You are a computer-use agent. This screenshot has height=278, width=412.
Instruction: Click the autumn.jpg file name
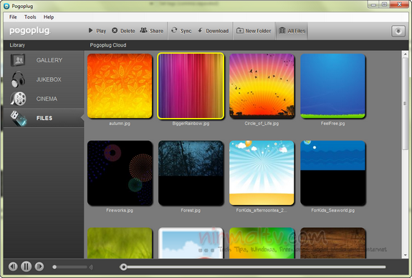click(120, 124)
